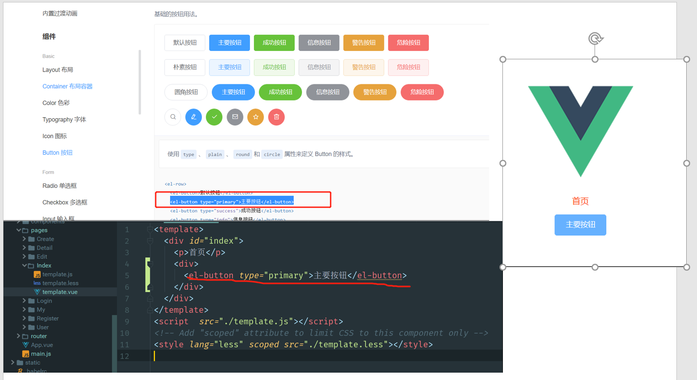Click the Login folder icon
This screenshot has height=380, width=697.
(x=32, y=301)
